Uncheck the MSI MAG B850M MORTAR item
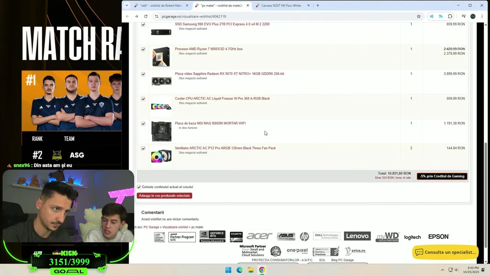490x276 pixels. click(143, 124)
